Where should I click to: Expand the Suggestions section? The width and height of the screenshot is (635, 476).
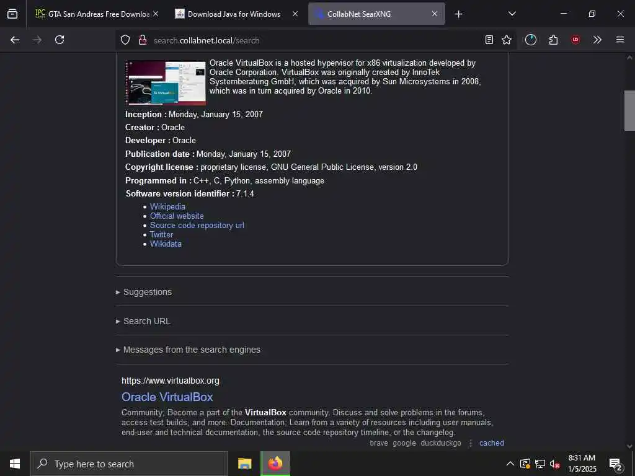point(148,292)
